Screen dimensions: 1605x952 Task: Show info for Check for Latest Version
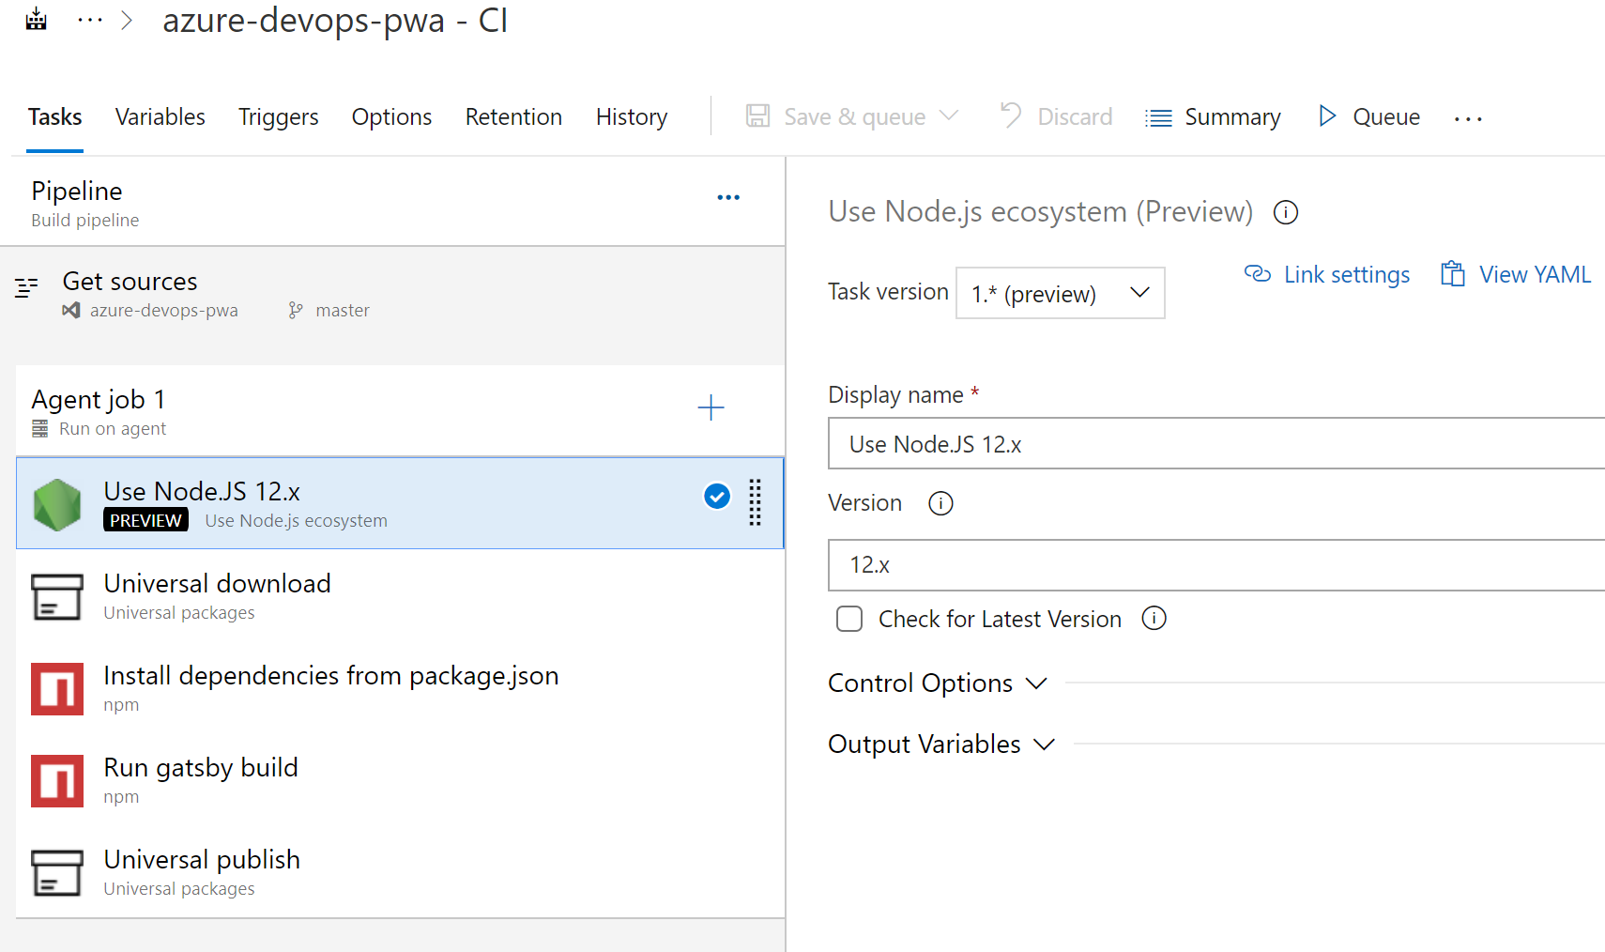(x=1154, y=618)
